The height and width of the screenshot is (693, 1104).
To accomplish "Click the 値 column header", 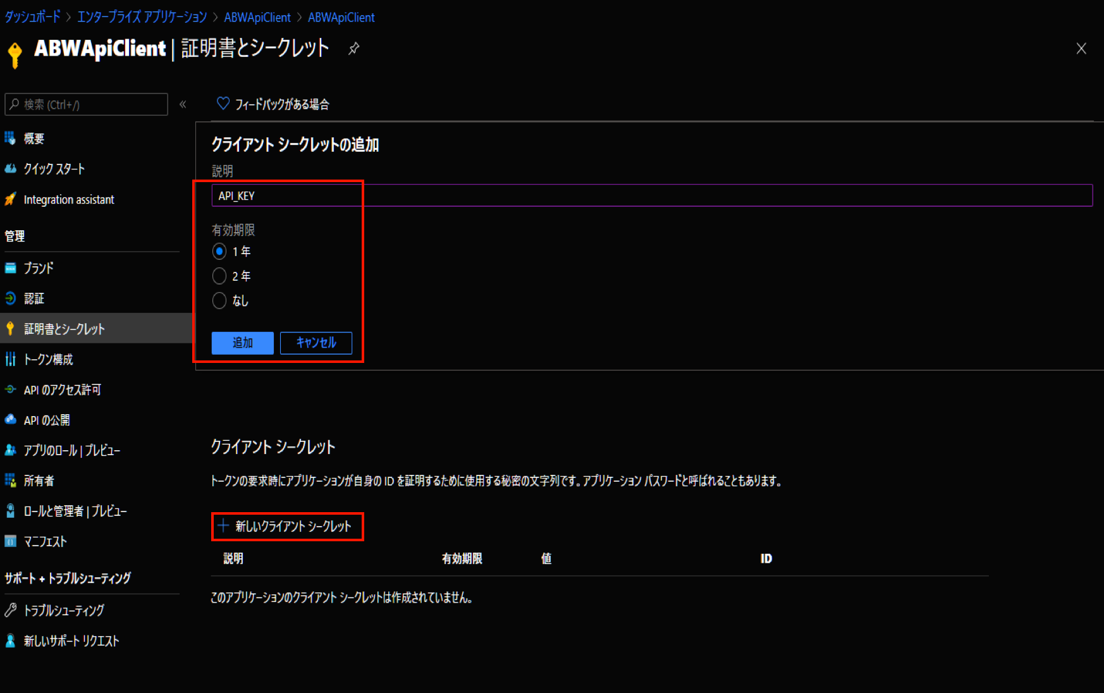I will point(546,558).
